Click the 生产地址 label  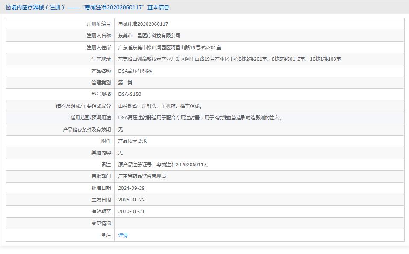101,59
